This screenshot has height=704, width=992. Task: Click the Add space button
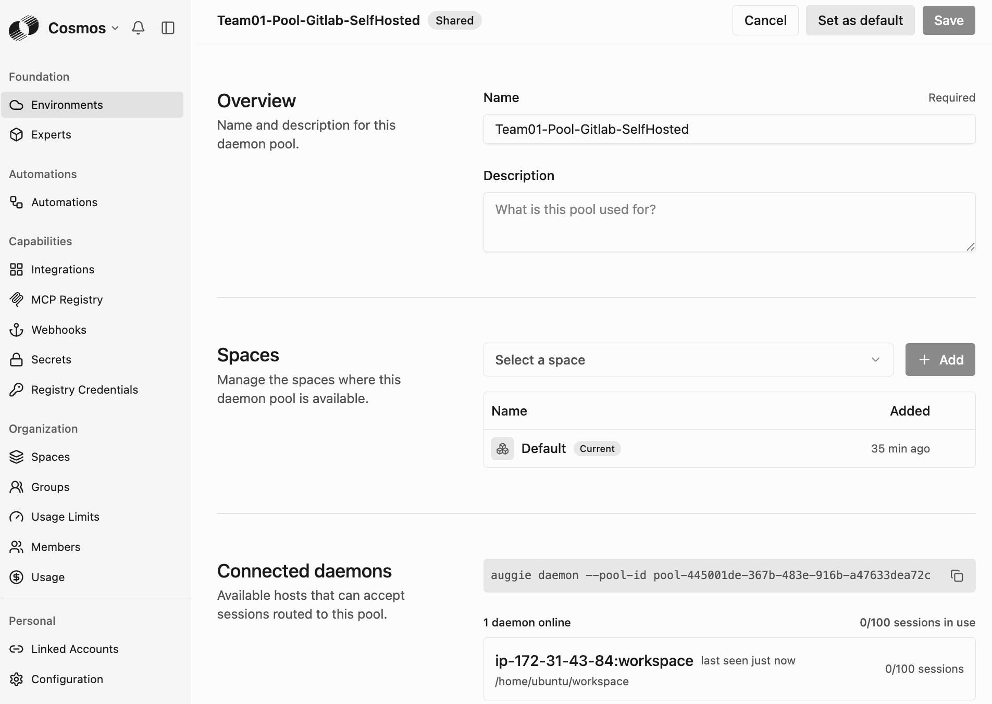[940, 360]
